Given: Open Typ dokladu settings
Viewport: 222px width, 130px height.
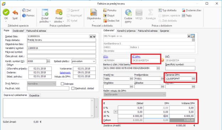Looking at the screenshot, I should (x=167, y=10).
